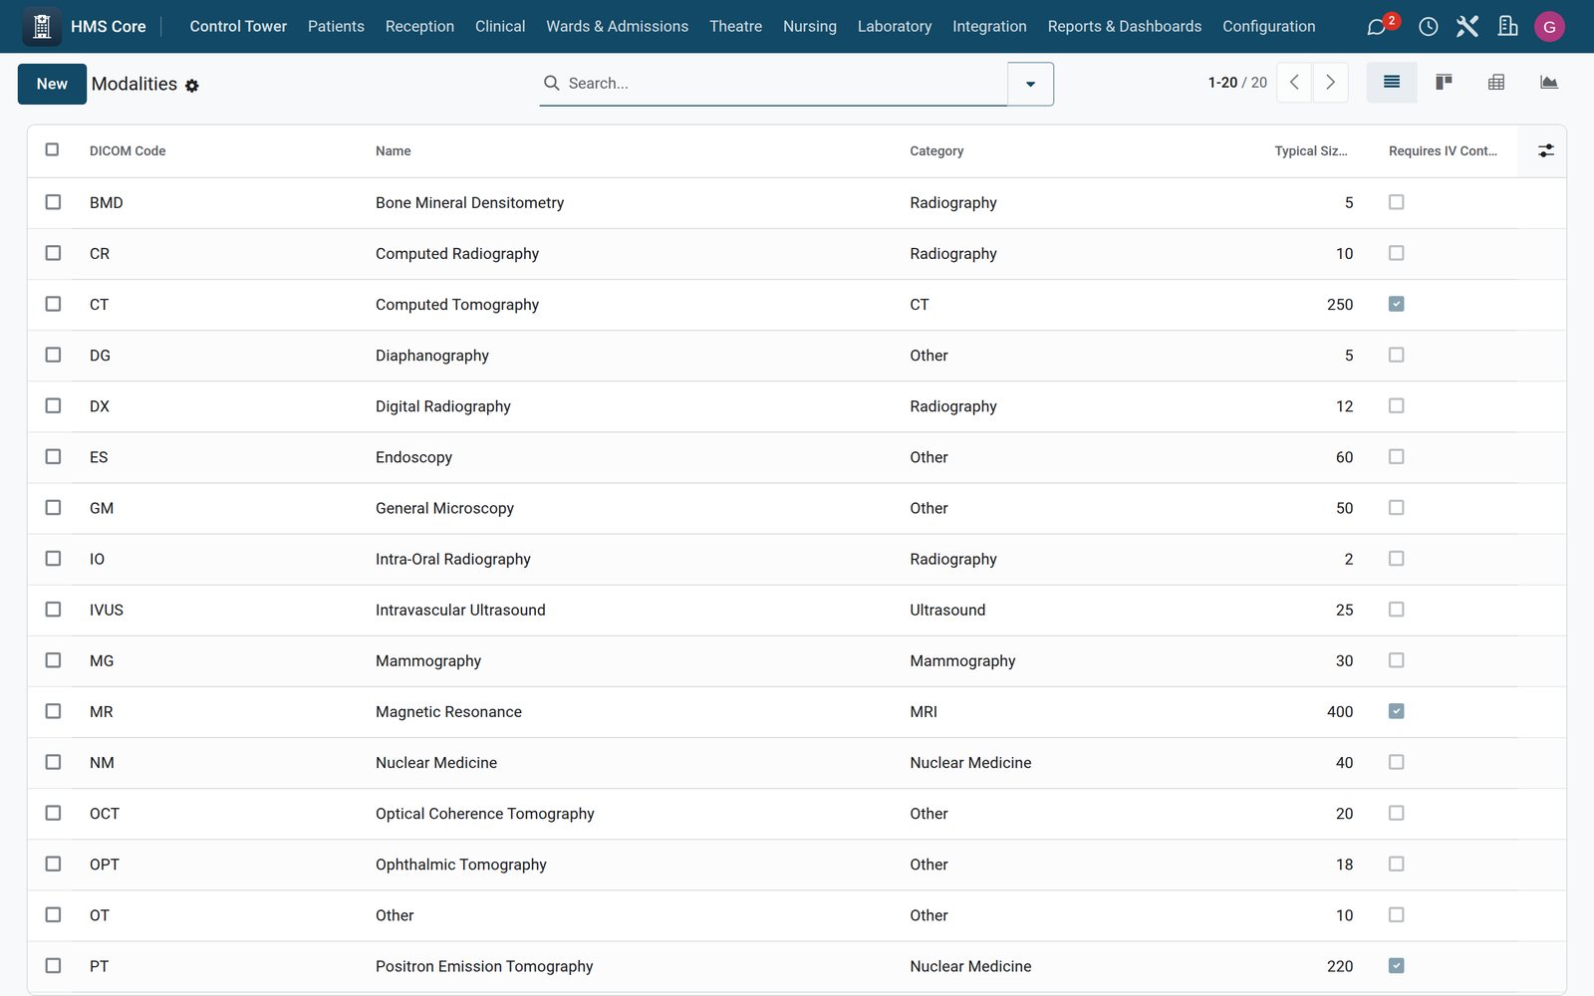
Task: Open the Configuration menu
Action: click(1268, 27)
